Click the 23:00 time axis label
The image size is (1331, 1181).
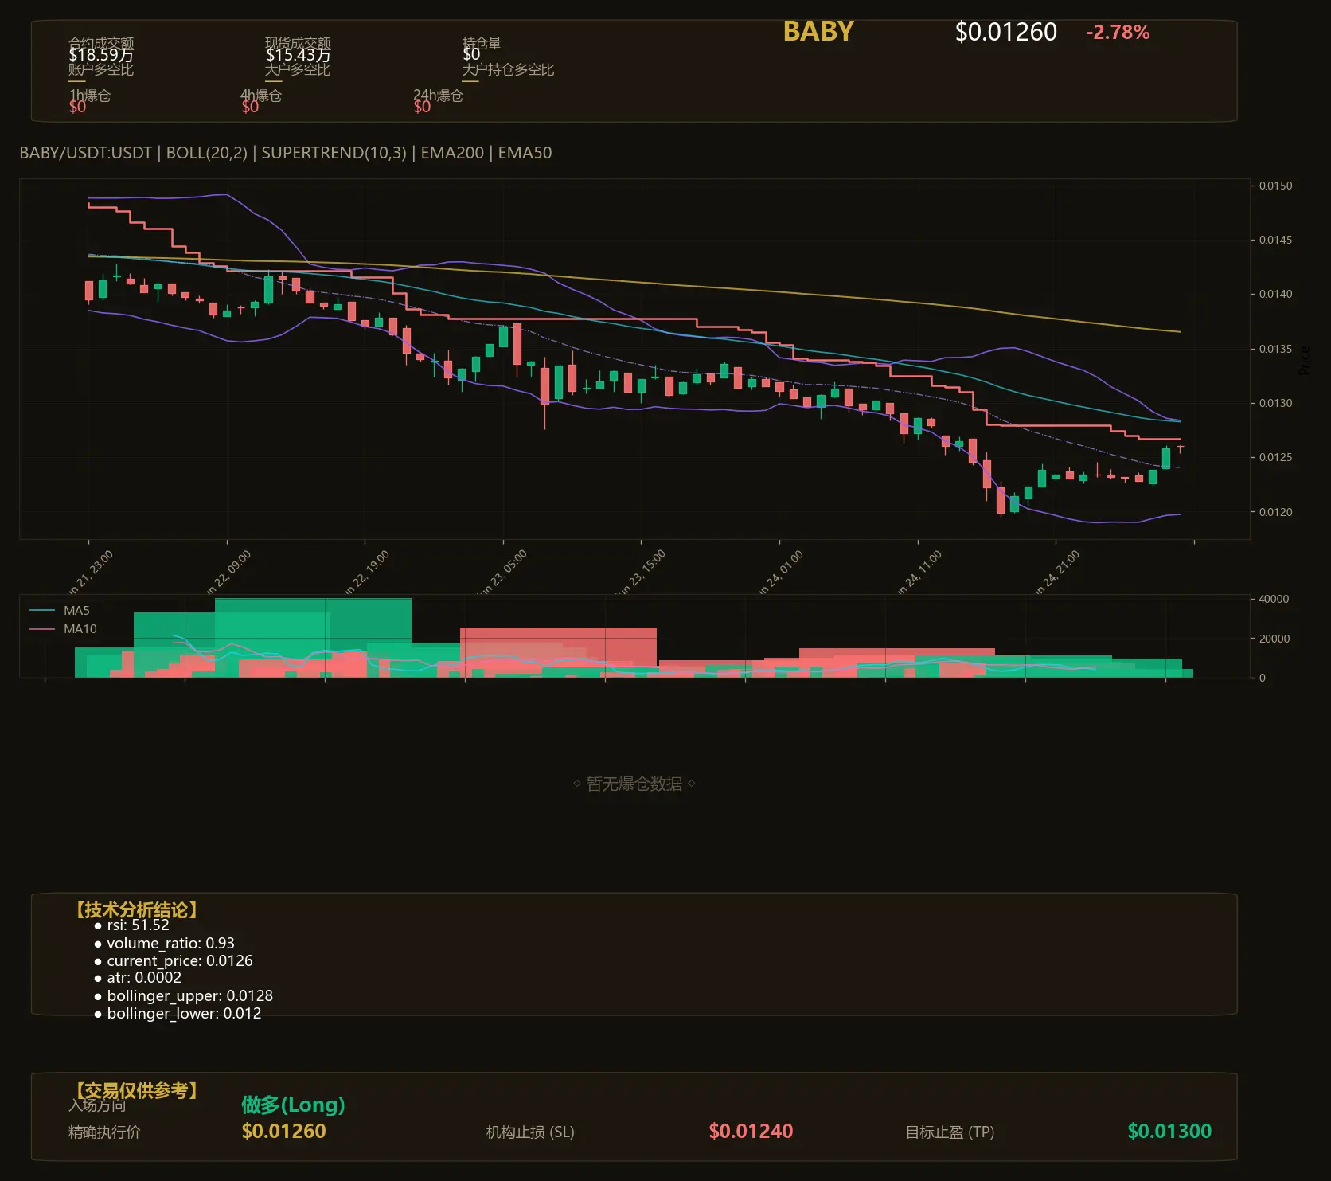(x=90, y=573)
